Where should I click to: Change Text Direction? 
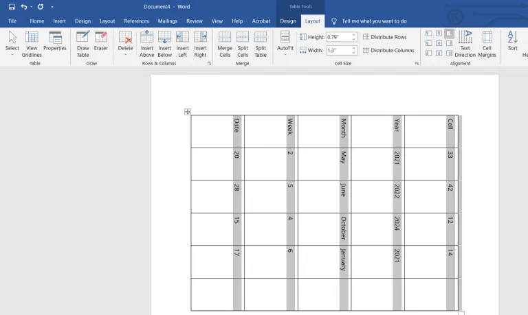pyautogui.click(x=465, y=44)
